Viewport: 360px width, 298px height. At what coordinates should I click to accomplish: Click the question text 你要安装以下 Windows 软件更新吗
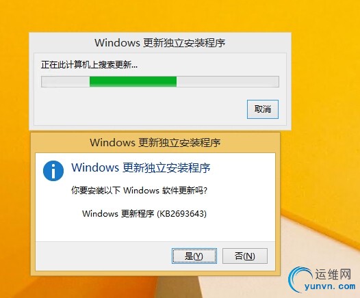click(139, 190)
